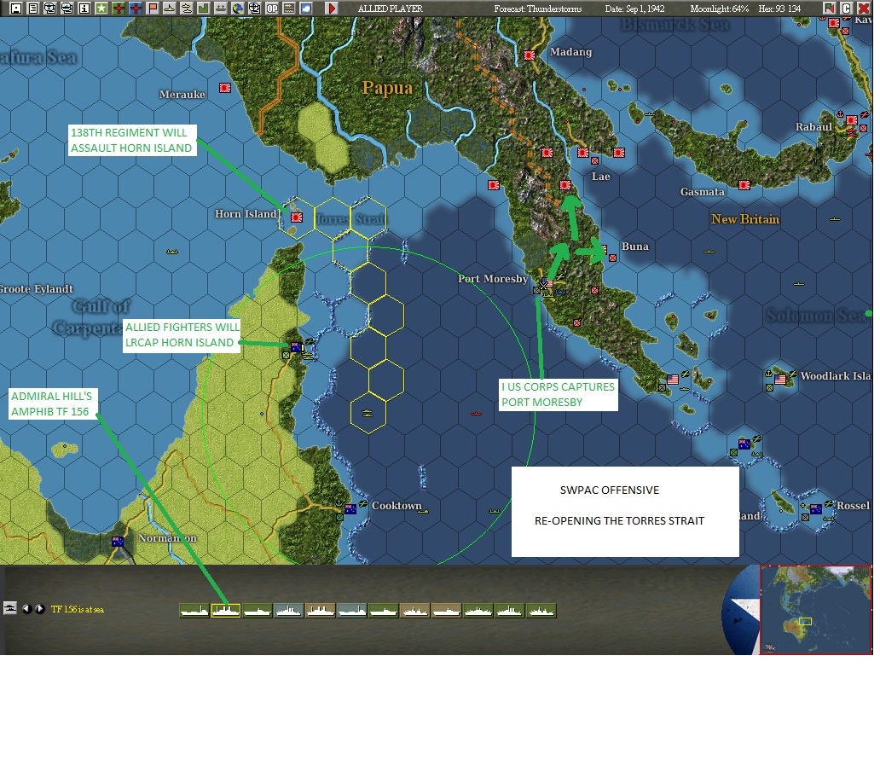Open the green factory industry icon
880x766 pixels.
click(204, 8)
